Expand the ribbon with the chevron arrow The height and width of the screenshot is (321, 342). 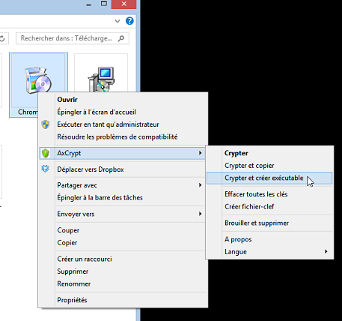117,21
